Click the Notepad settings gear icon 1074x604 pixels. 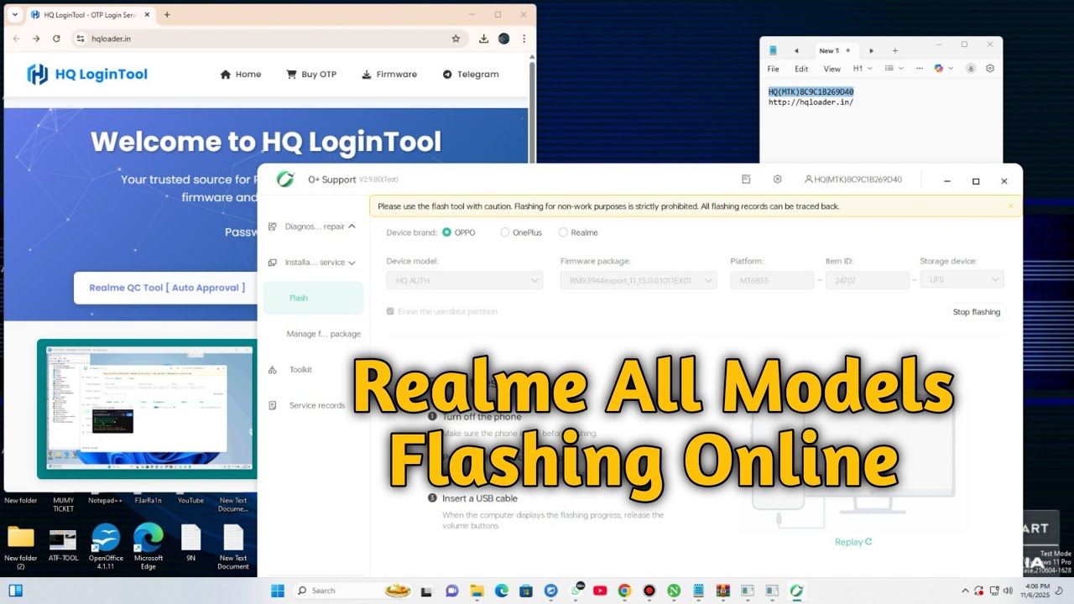click(990, 69)
